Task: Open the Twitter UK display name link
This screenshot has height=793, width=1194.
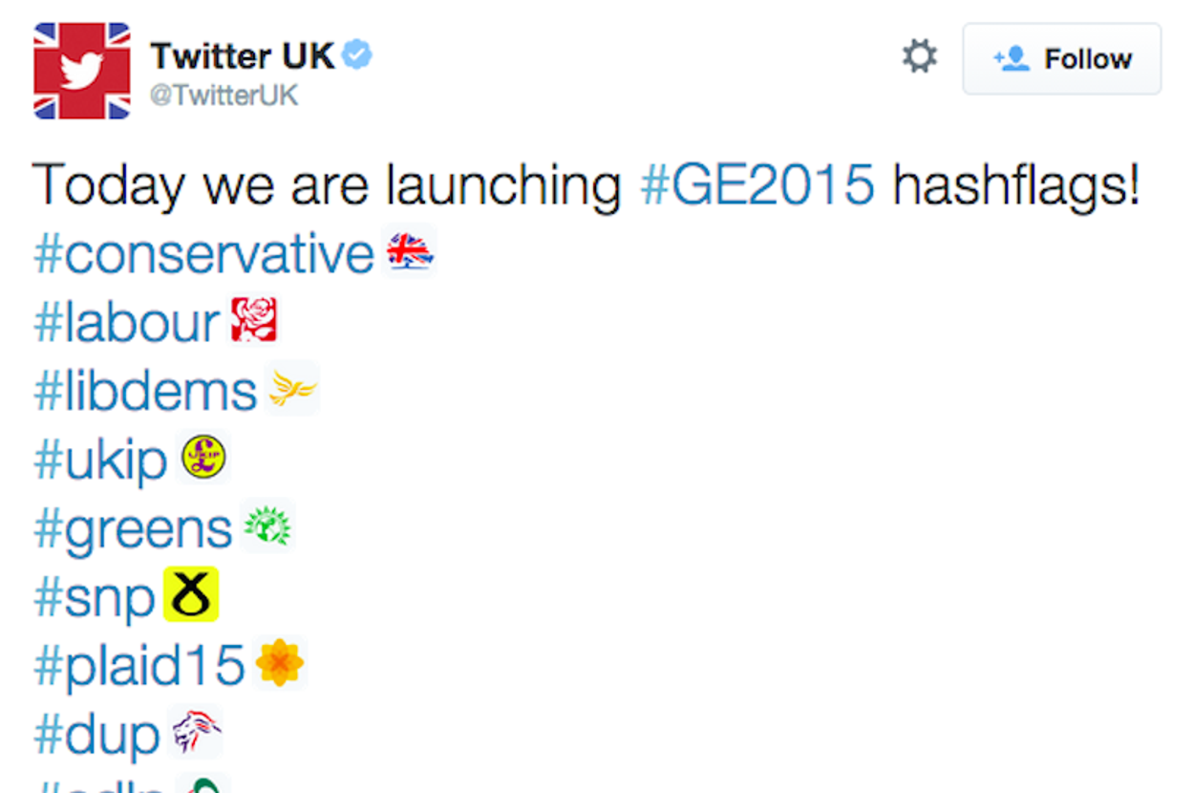Action: click(243, 56)
